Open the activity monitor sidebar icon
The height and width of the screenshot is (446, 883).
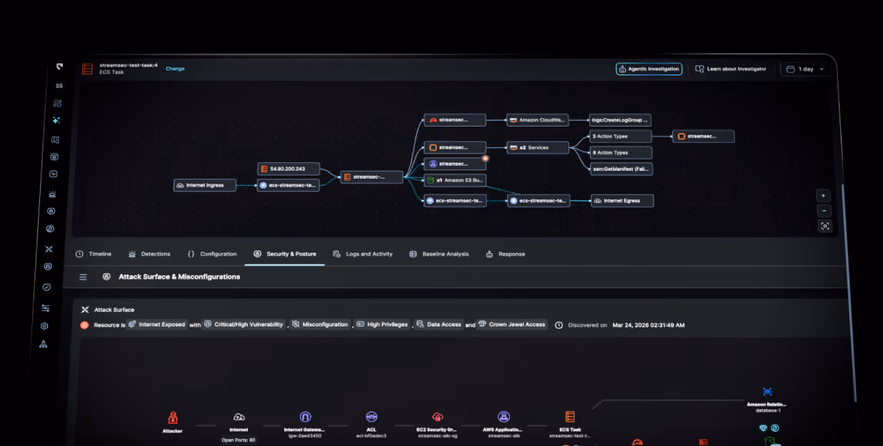point(53,174)
